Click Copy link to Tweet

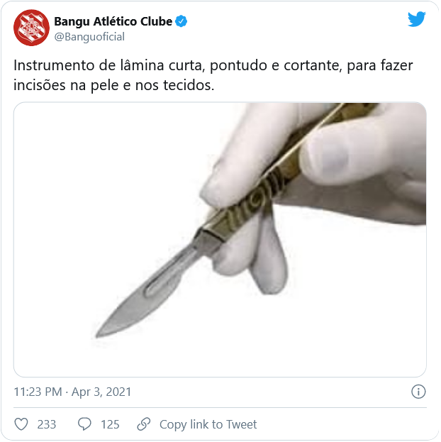click(208, 424)
